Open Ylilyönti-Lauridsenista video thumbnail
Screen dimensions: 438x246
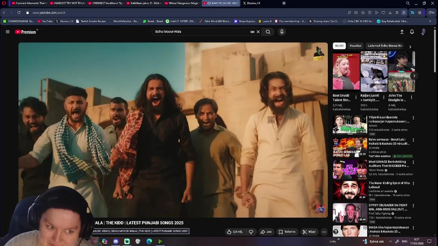point(350,125)
